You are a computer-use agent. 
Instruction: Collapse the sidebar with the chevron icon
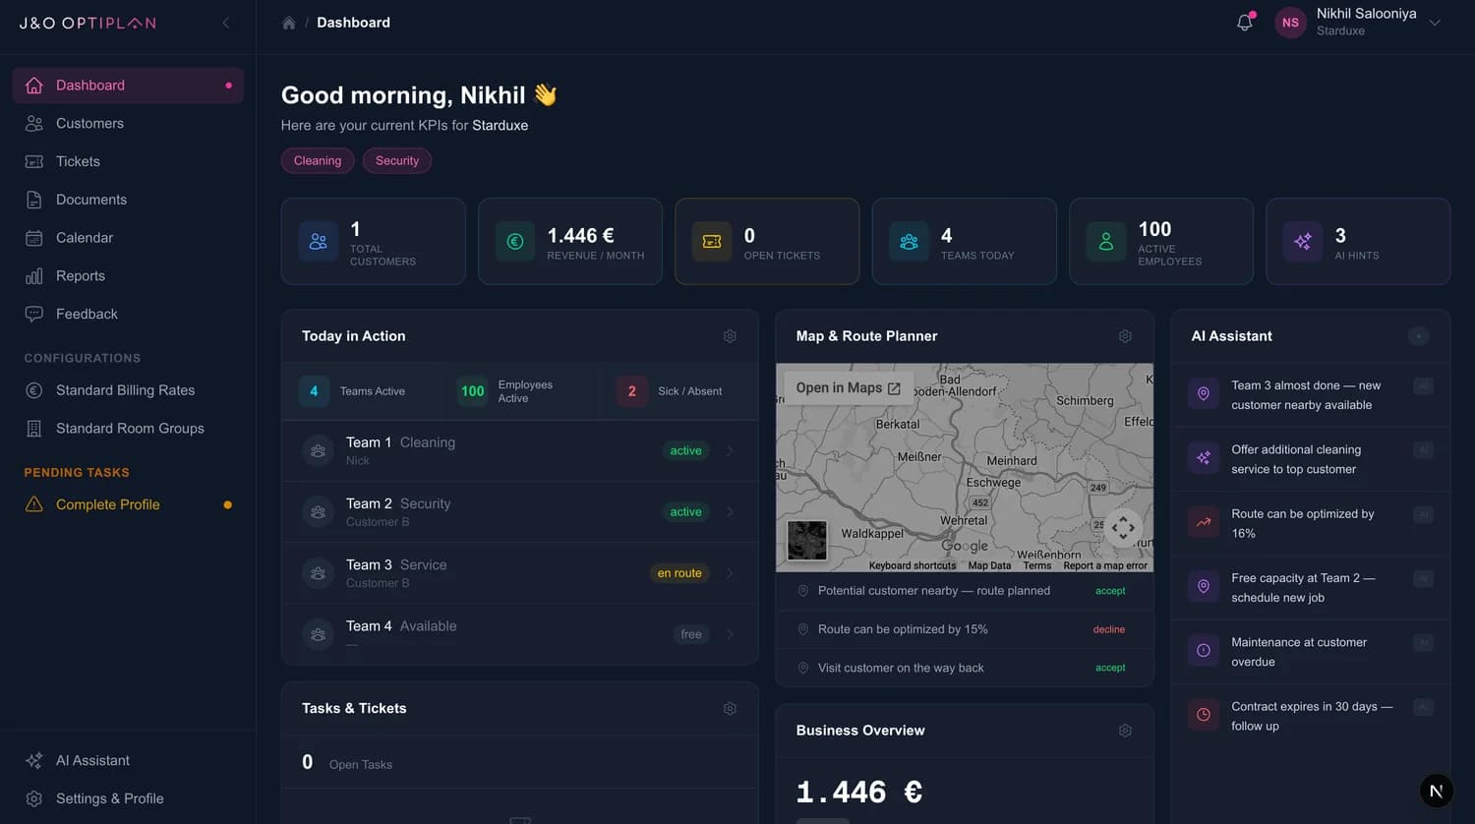226,23
